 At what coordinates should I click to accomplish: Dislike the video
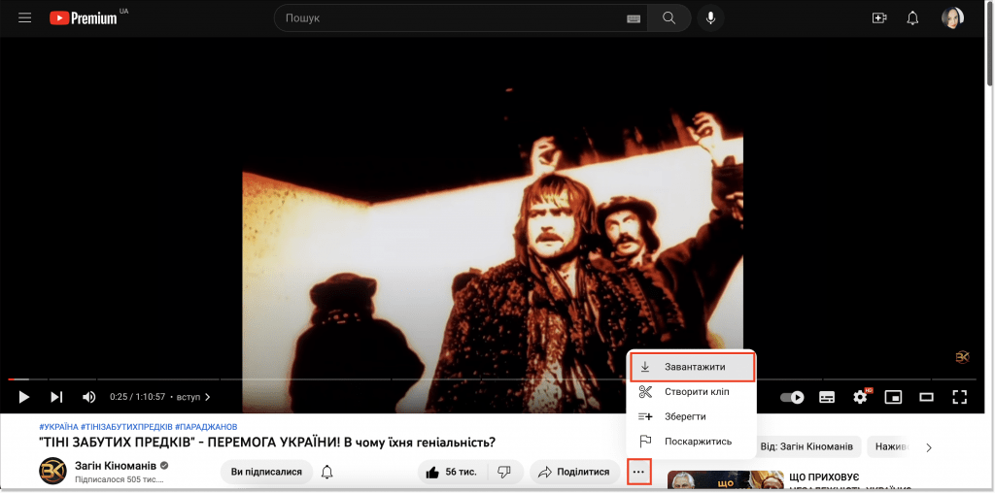click(x=505, y=472)
